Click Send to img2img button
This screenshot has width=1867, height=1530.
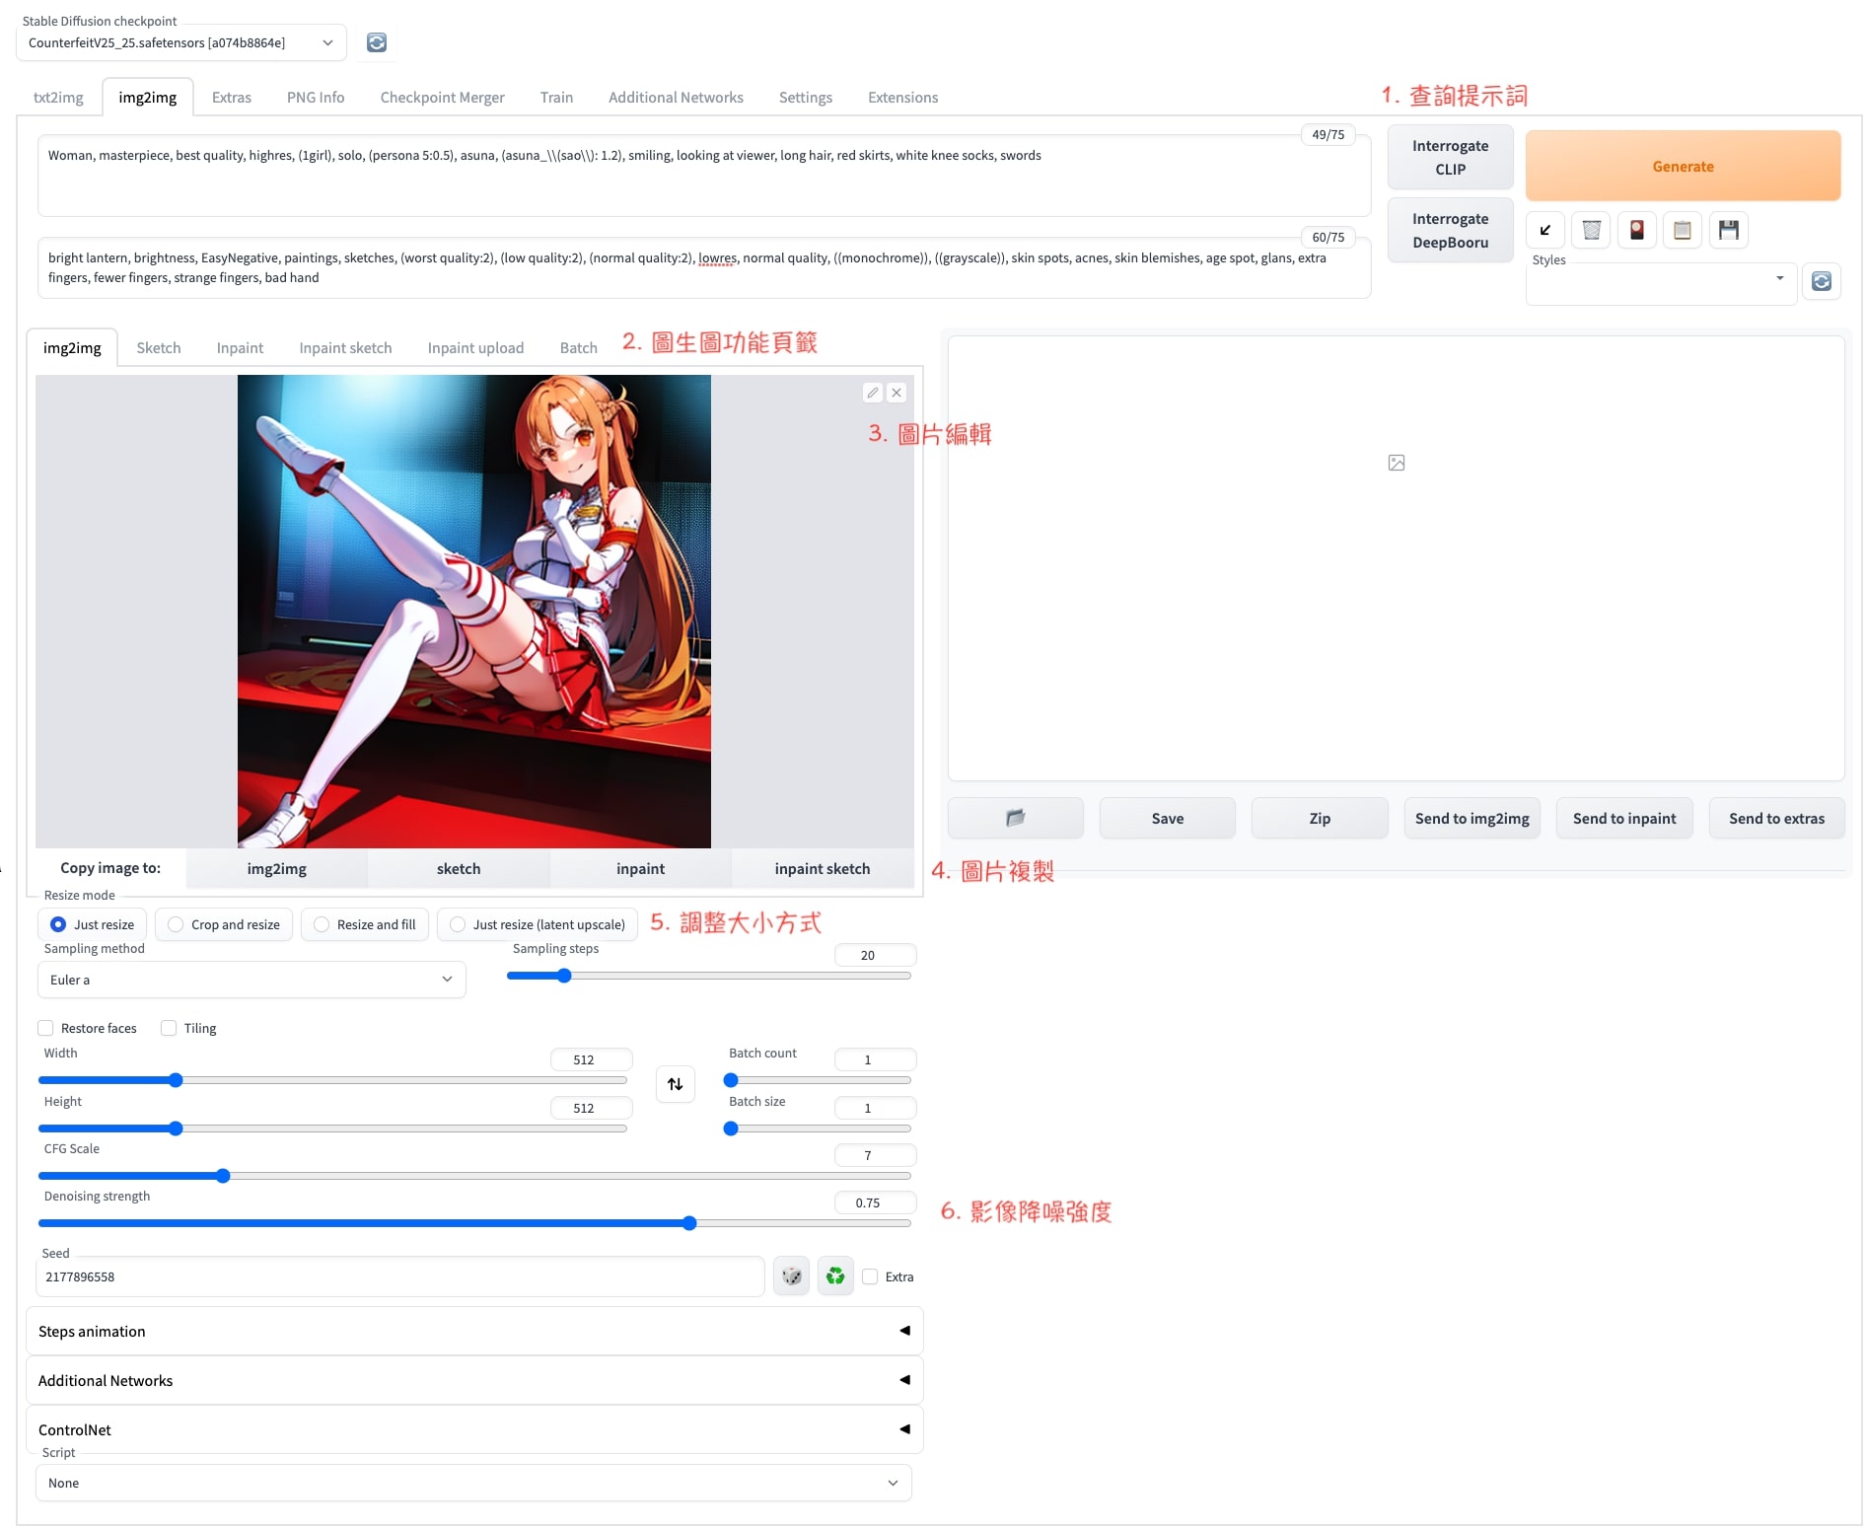point(1472,818)
